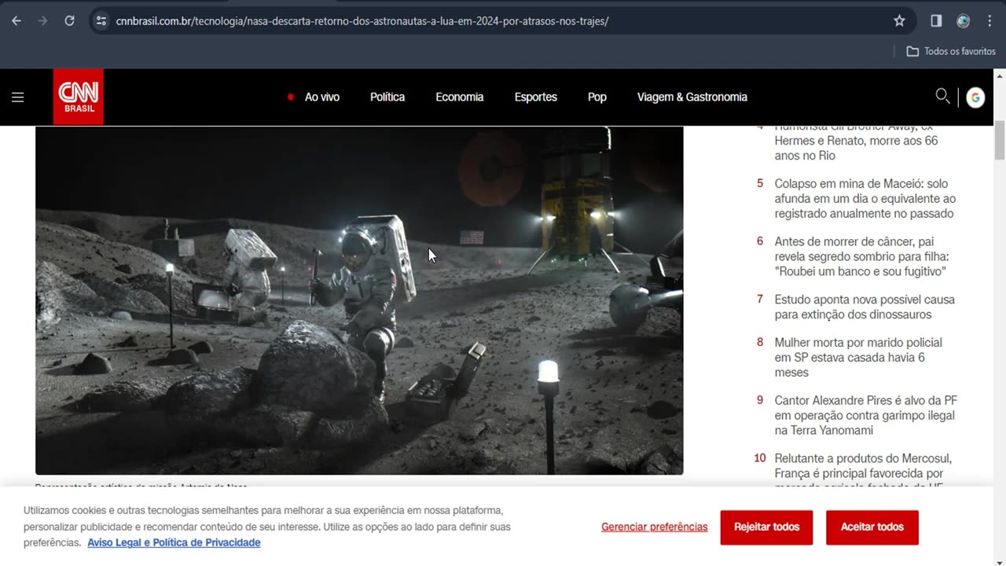Open 'Roubei um banco e sou fugitivo' story
Viewport: 1006px width, 566px height.
[x=861, y=257]
